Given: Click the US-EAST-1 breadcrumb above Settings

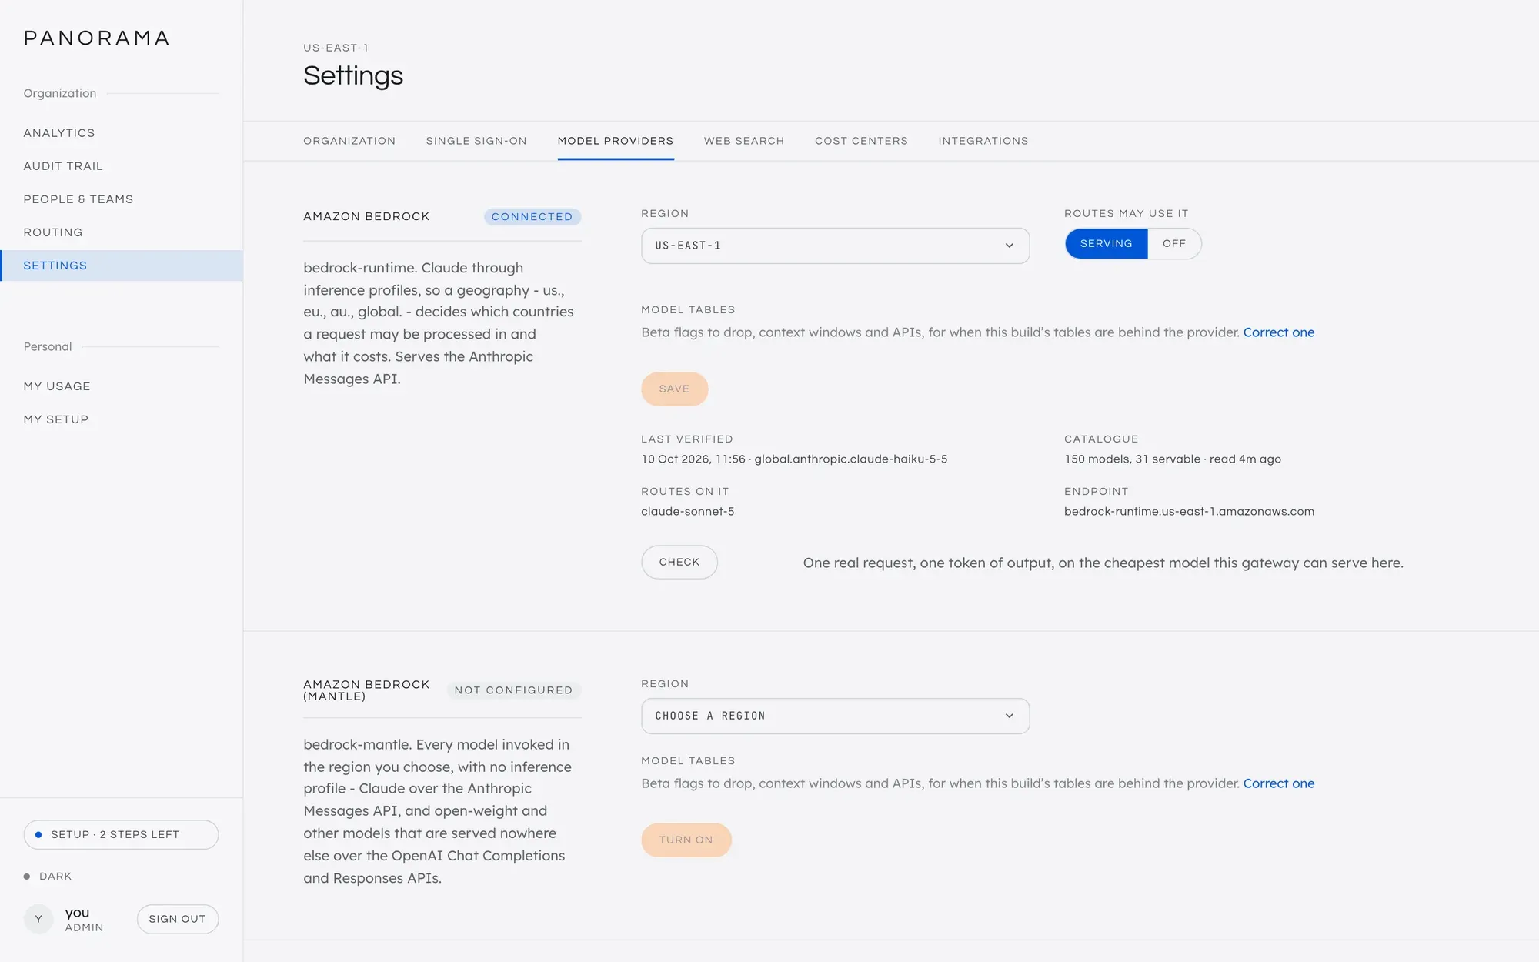Looking at the screenshot, I should coord(336,48).
